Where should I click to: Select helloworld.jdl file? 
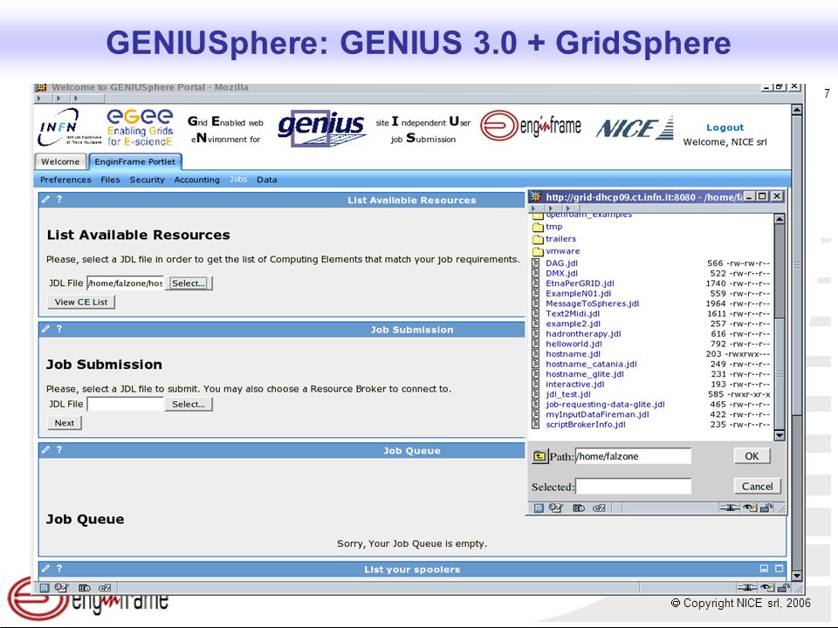(x=574, y=344)
